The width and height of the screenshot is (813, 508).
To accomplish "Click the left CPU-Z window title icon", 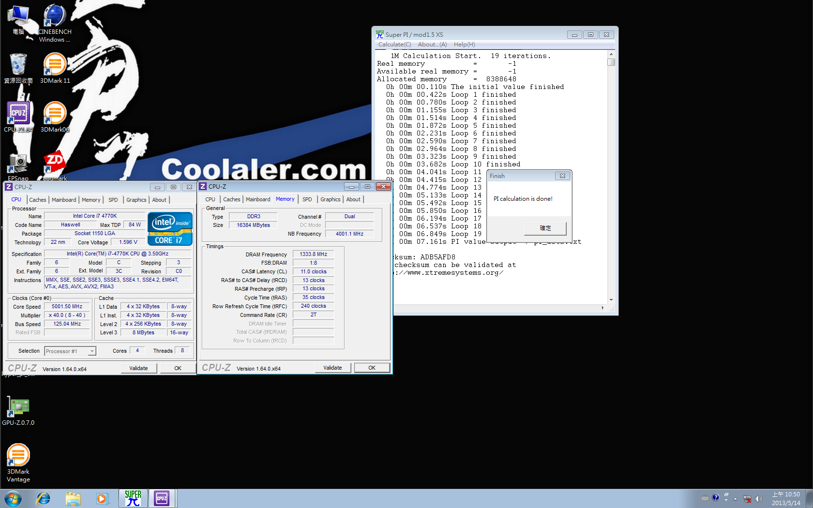I will (9, 187).
